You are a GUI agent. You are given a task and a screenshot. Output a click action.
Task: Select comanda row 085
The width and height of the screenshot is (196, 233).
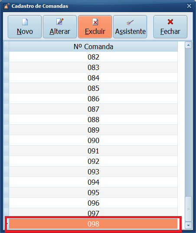click(x=93, y=88)
